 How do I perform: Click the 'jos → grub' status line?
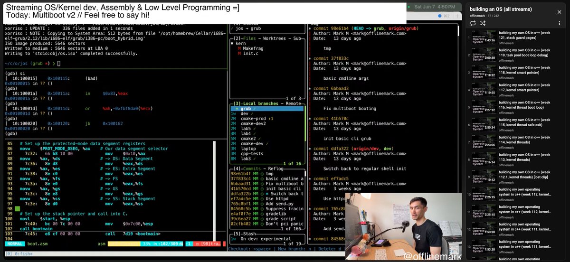[x=247, y=28]
